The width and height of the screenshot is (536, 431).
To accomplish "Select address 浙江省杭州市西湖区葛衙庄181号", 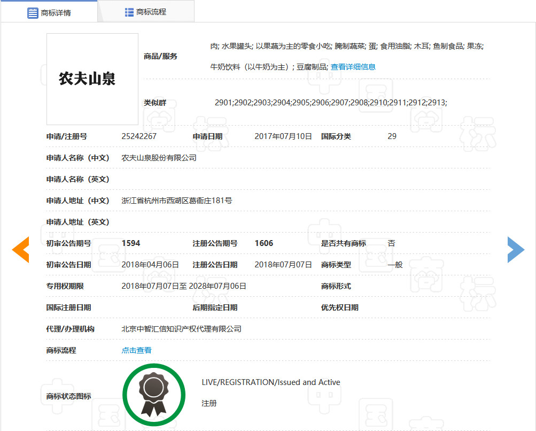I will (177, 201).
